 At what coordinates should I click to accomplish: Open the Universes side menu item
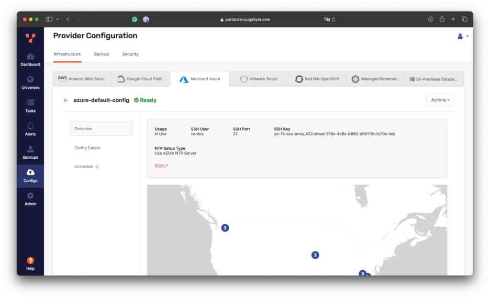(84, 166)
